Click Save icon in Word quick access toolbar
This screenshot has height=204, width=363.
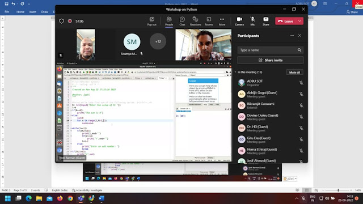coord(6,4)
